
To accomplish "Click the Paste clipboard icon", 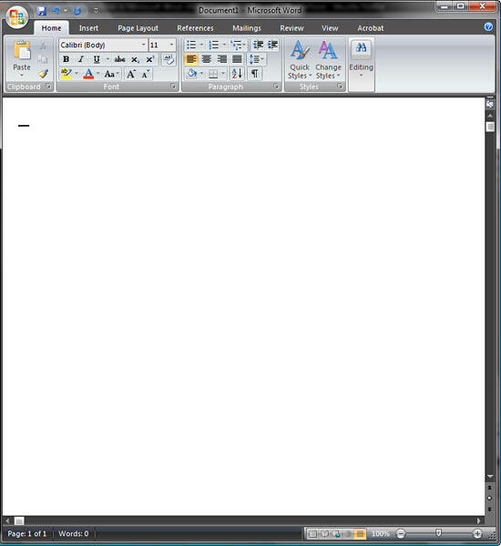I will point(22,50).
